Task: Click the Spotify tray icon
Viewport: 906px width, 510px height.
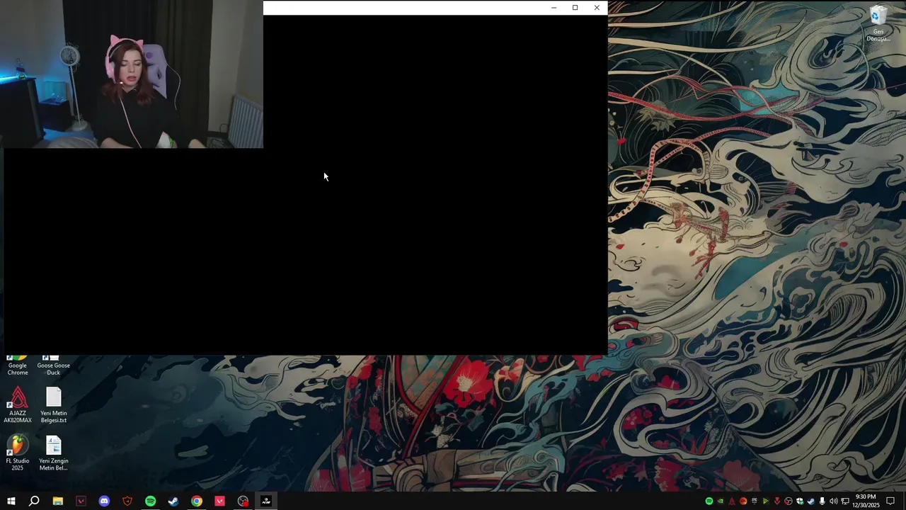Action: (x=709, y=501)
